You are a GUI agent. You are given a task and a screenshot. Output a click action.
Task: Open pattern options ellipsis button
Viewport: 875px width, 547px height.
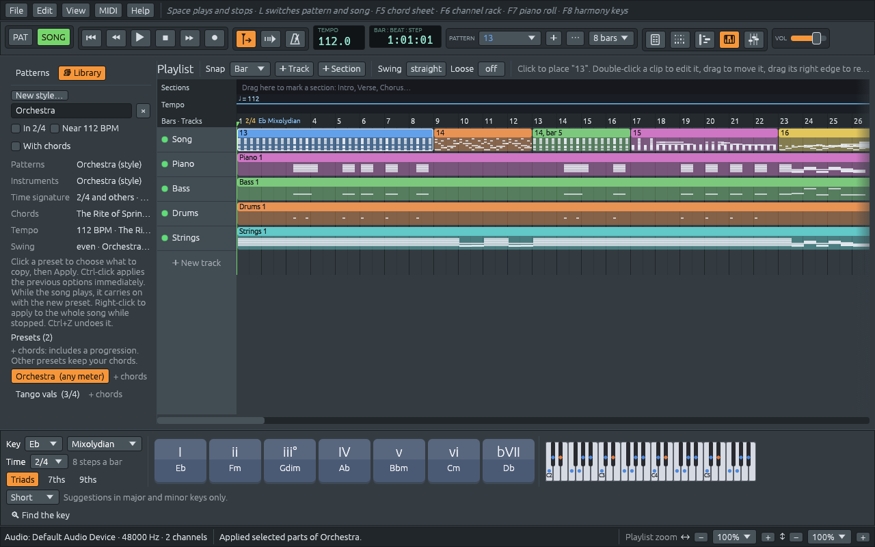point(576,38)
